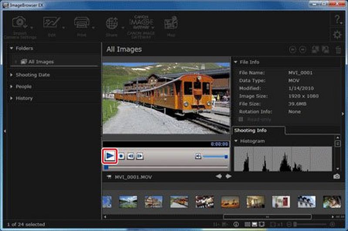Collapse the Histogram section

pyautogui.click(x=236, y=141)
